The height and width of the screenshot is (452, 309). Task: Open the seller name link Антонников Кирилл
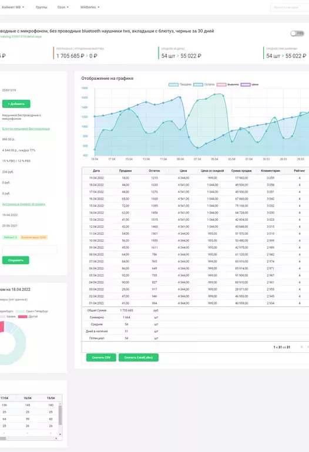(23, 204)
